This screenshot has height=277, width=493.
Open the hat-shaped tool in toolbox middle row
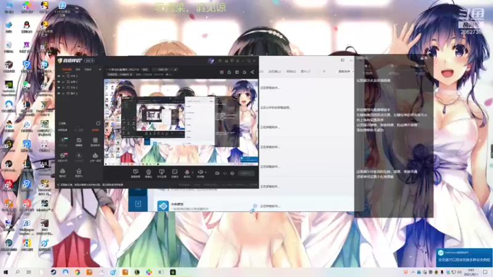point(95,156)
